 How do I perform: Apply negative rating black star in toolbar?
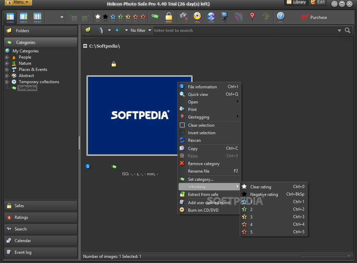point(105,17)
